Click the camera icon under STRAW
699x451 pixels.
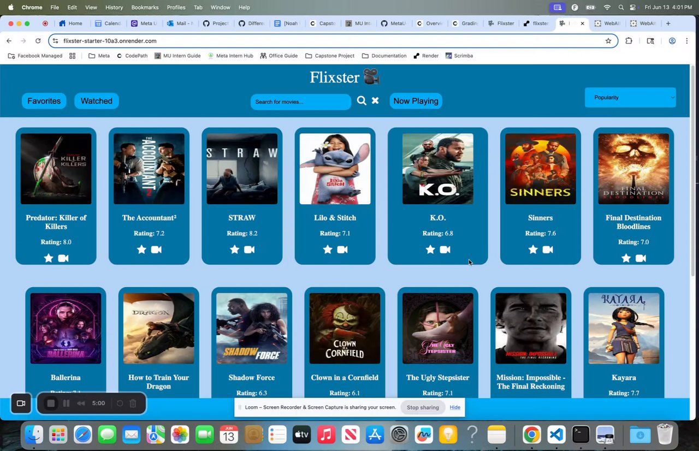[249, 250]
